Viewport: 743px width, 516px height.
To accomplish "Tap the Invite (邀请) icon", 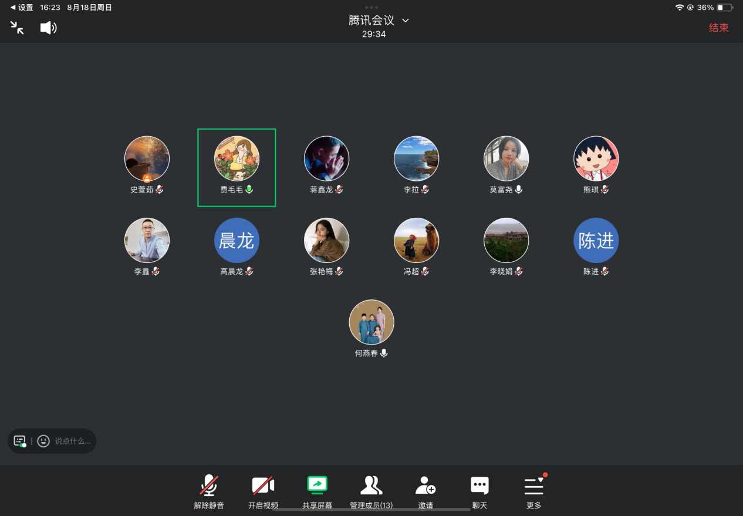I will tap(425, 492).
